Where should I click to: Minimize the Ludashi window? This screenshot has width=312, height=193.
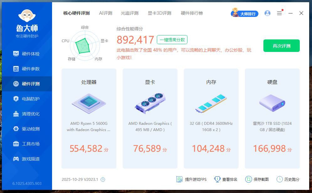(x=290, y=13)
